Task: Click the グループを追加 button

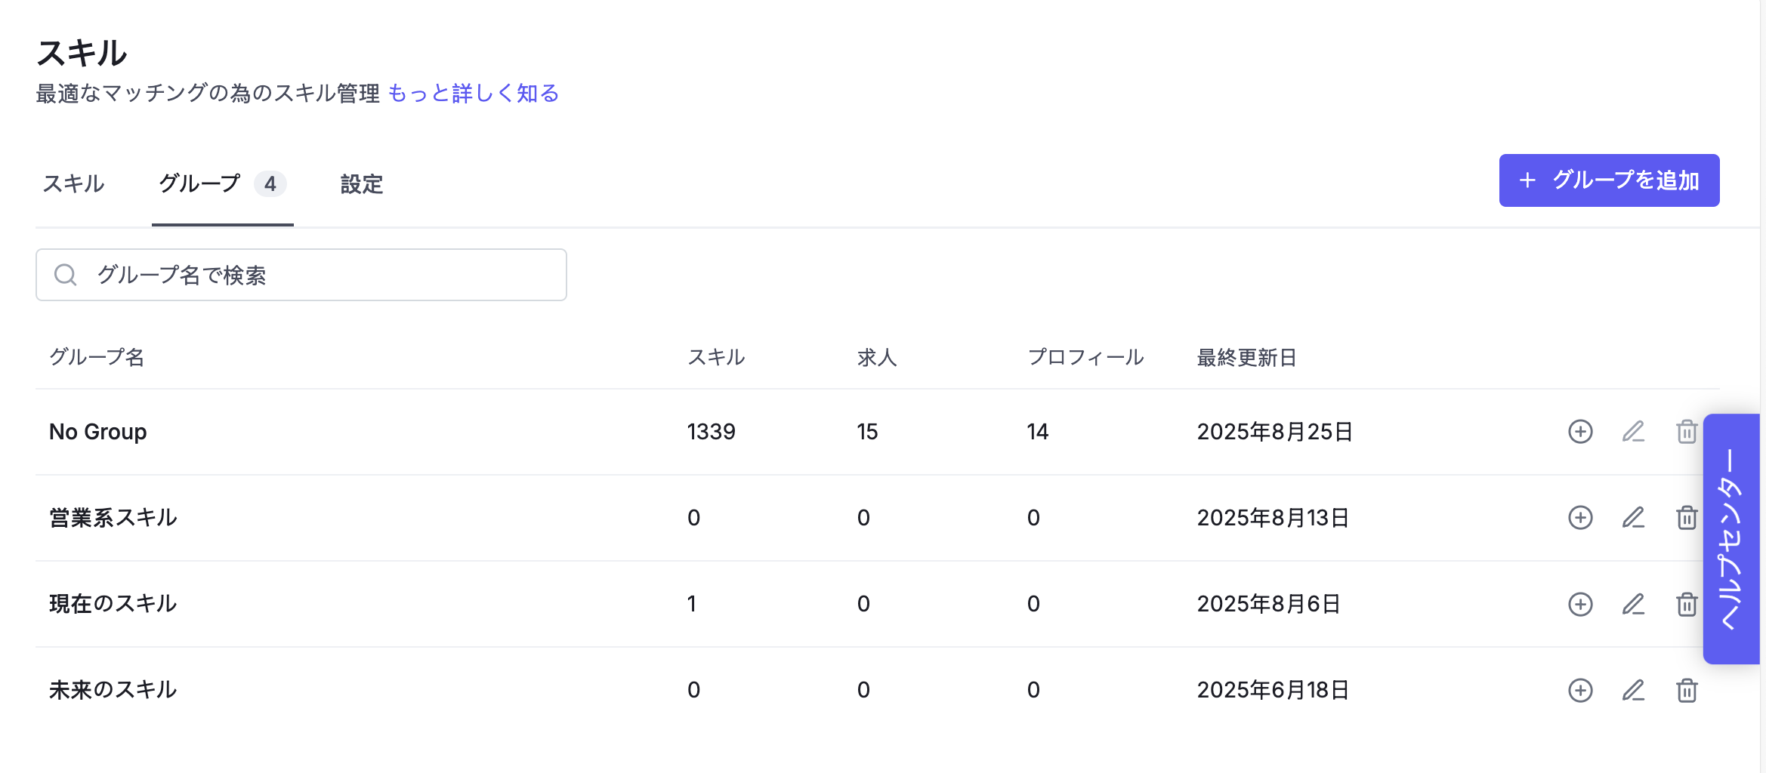Action: (x=1609, y=180)
